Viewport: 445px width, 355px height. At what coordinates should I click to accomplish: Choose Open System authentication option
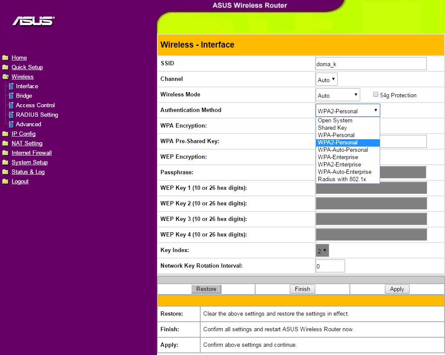335,121
